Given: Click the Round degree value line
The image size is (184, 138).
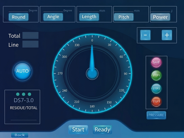Looking at the screenshot, I should [18, 12].
